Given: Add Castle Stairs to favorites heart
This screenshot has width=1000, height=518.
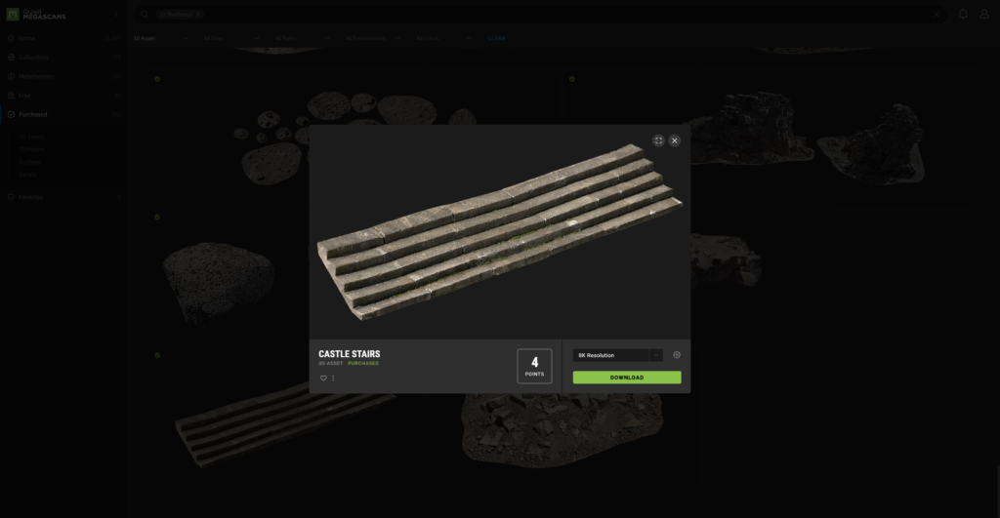Looking at the screenshot, I should pyautogui.click(x=323, y=378).
